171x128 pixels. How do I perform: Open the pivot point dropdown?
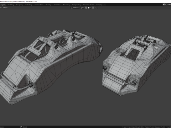(82, 8)
